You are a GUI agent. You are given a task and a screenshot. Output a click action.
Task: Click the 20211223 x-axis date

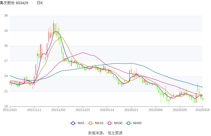coord(83,110)
